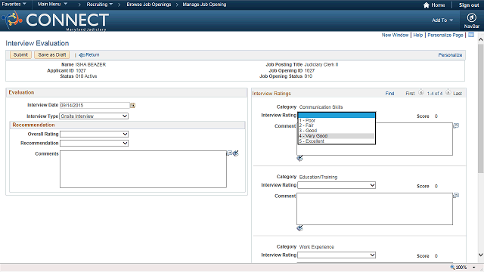Open the zoom level arrow in status bar
The image size is (484, 272).
point(474,267)
